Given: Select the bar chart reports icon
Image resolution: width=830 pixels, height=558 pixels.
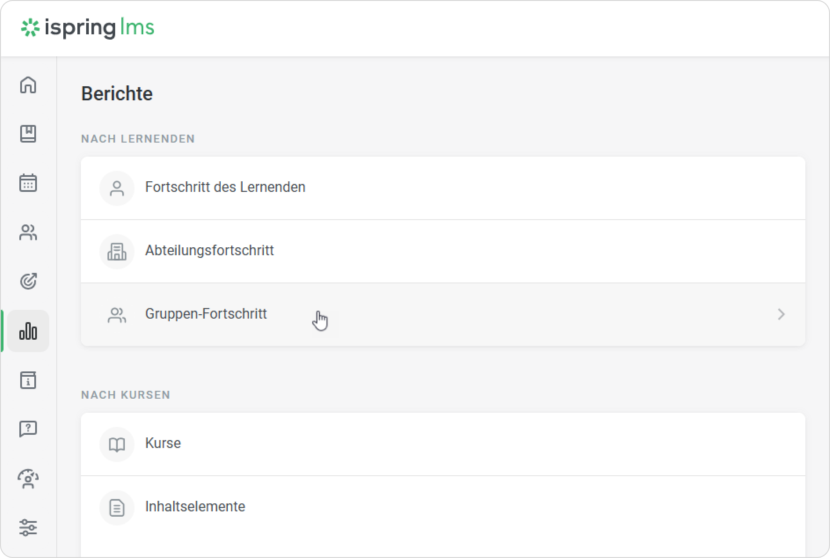Looking at the screenshot, I should point(28,331).
